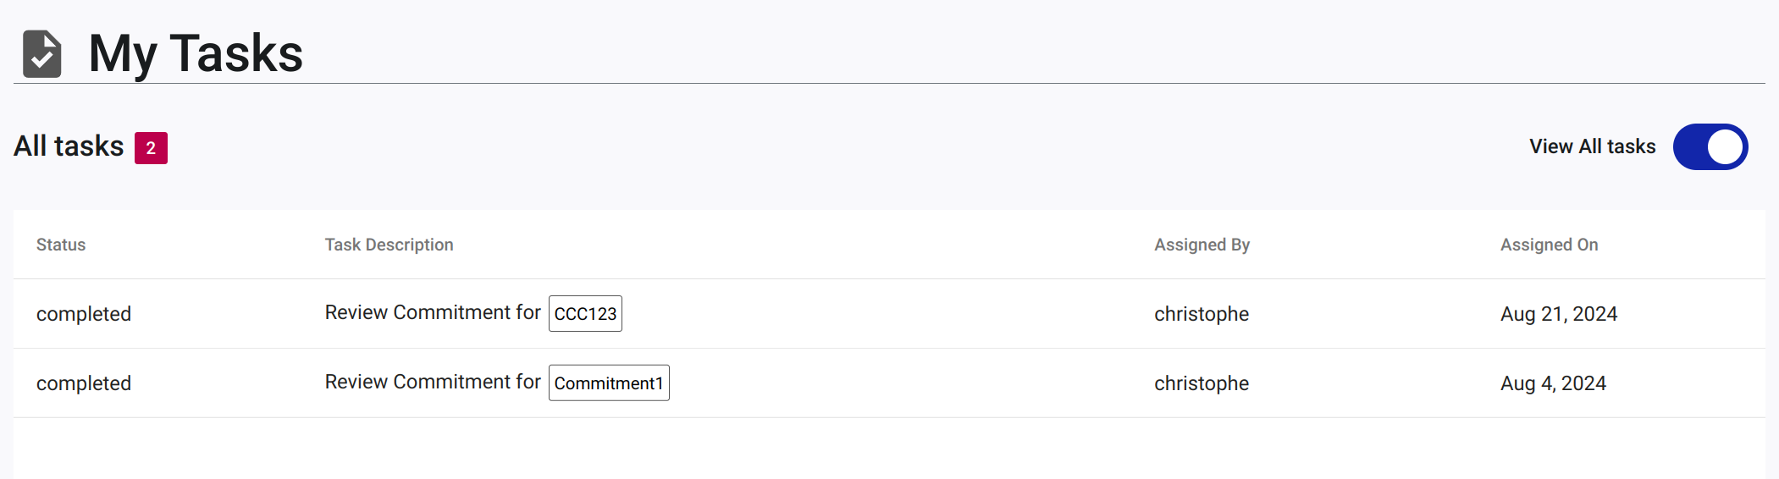Click the My Tasks document checkmark icon
Viewport: 1779px width, 479px height.
click(x=42, y=53)
